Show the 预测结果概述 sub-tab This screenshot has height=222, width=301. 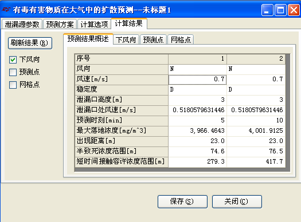(88, 39)
